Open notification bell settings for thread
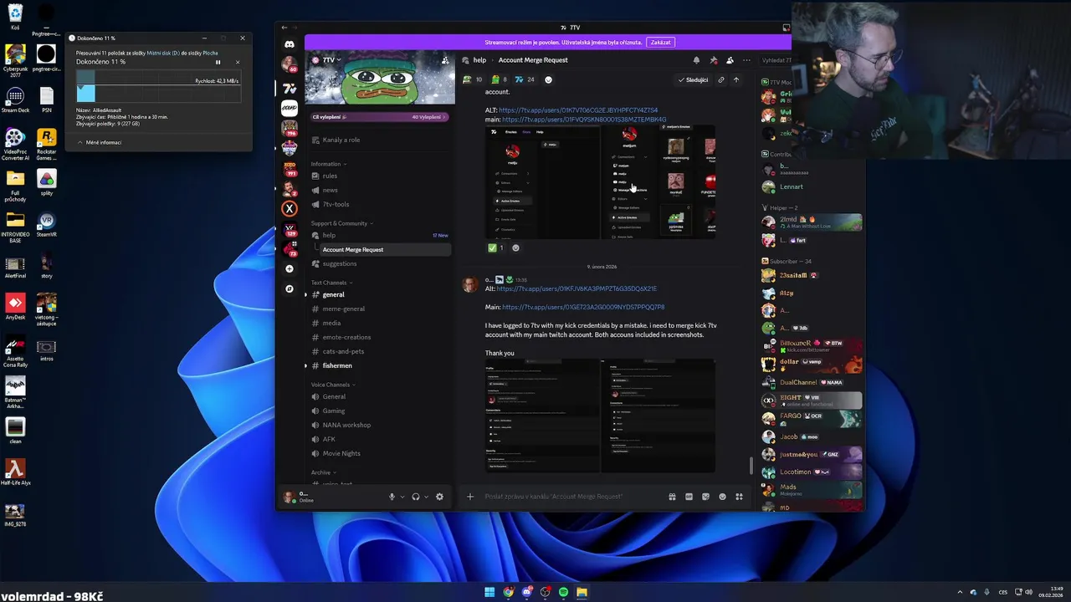The width and height of the screenshot is (1071, 602). [696, 60]
